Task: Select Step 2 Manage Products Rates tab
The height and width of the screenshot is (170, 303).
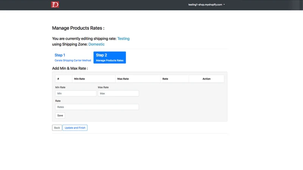Action: (x=109, y=57)
